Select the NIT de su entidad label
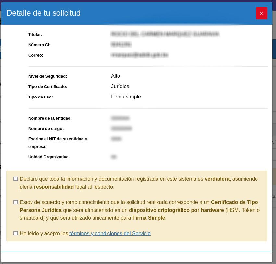This screenshot has width=276, height=264. coord(57,139)
